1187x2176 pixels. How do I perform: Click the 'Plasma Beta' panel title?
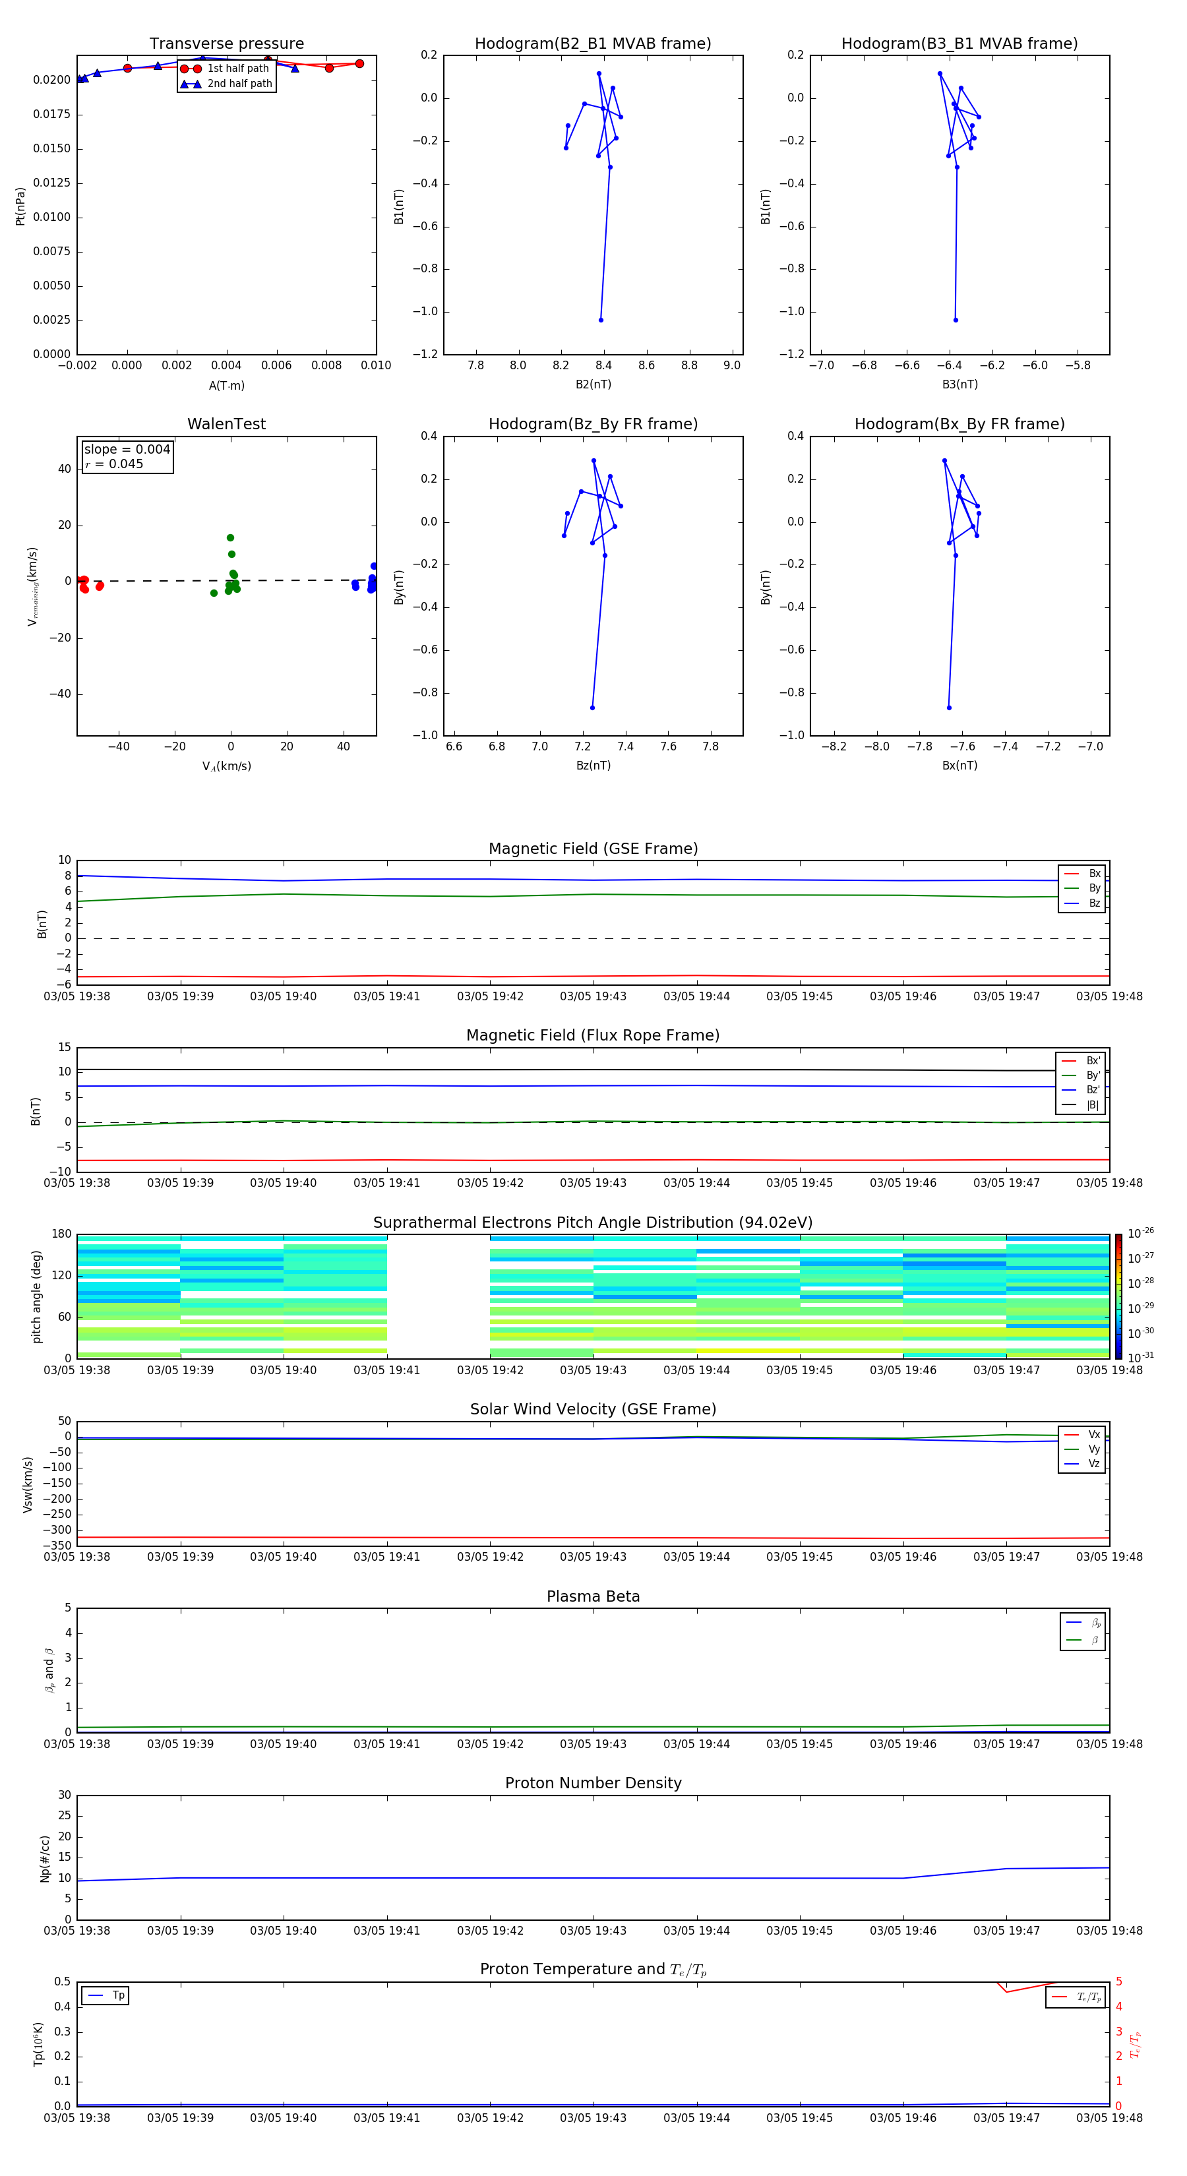click(x=593, y=1597)
